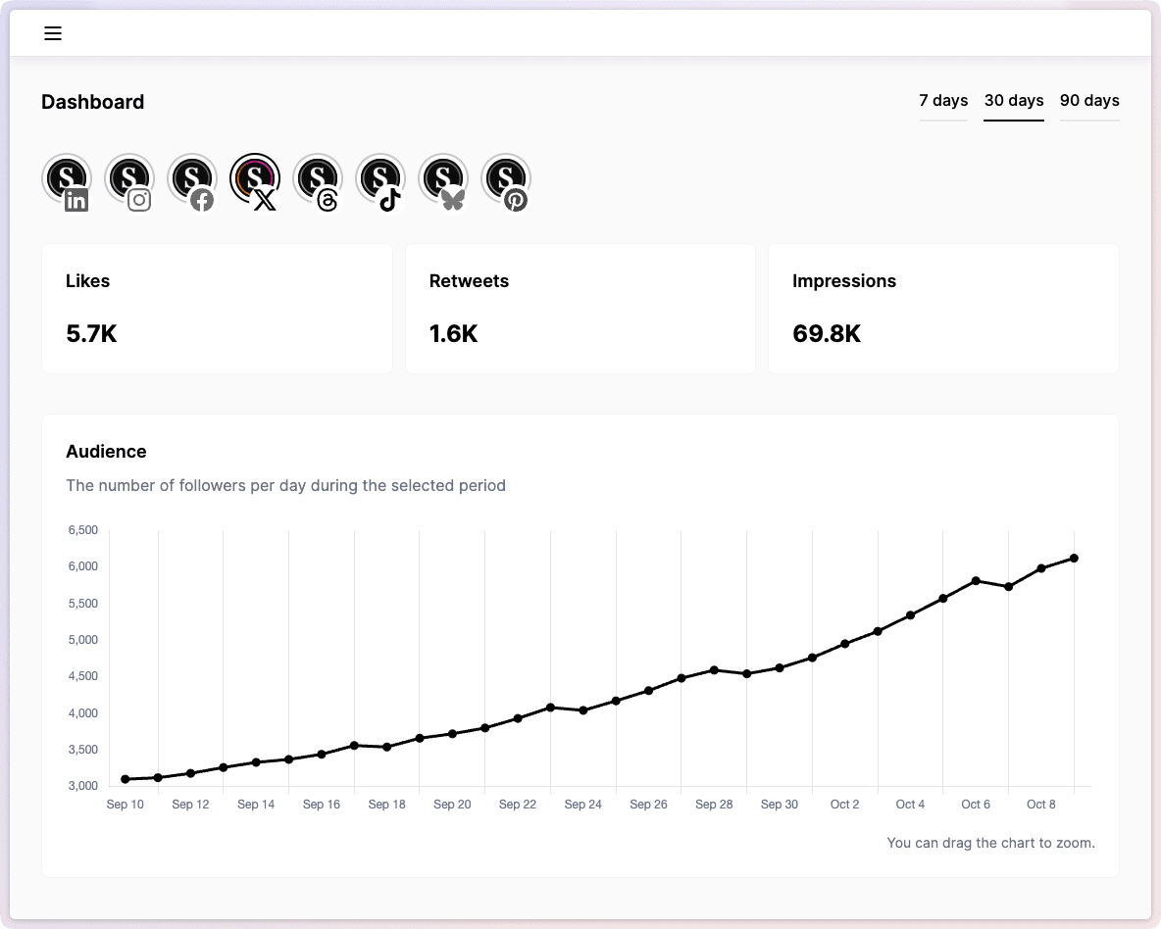Switch to the 7 days tab
Viewport: 1161px width, 929px height.
pyautogui.click(x=943, y=101)
